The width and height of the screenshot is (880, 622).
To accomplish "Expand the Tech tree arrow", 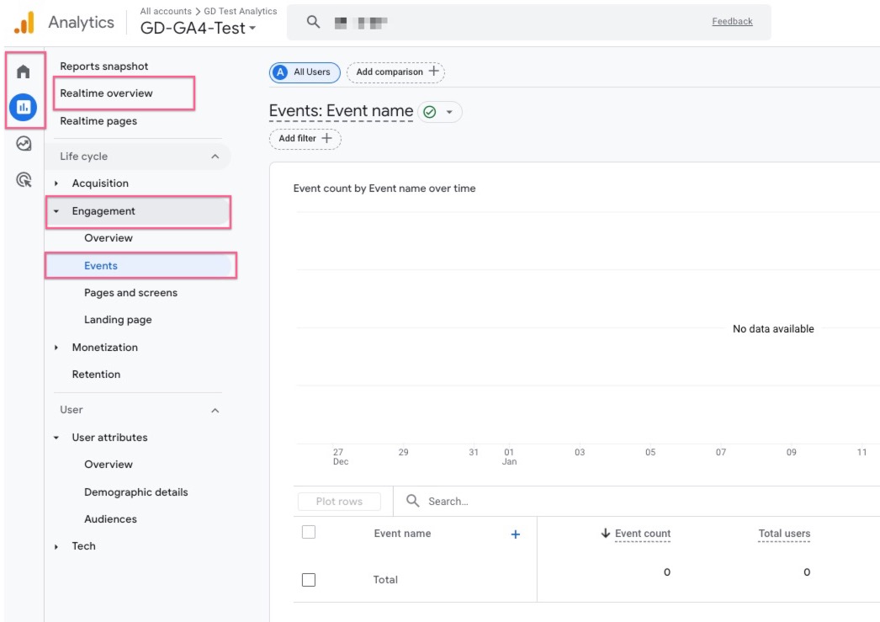I will click(56, 547).
